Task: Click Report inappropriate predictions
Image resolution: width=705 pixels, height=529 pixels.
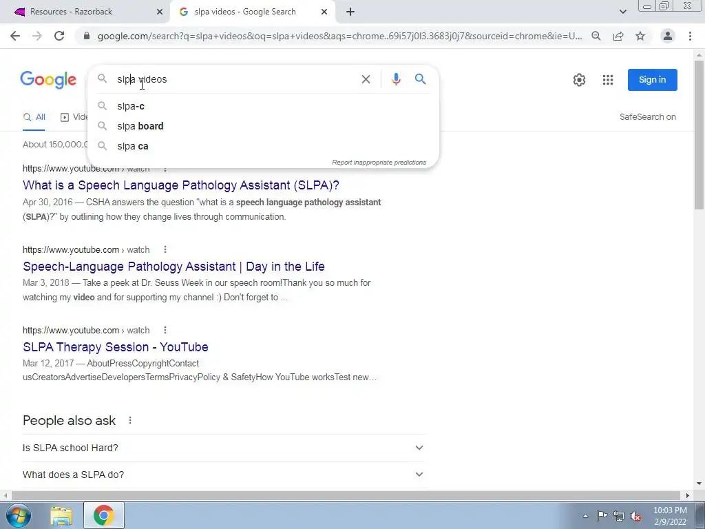Action: click(379, 163)
